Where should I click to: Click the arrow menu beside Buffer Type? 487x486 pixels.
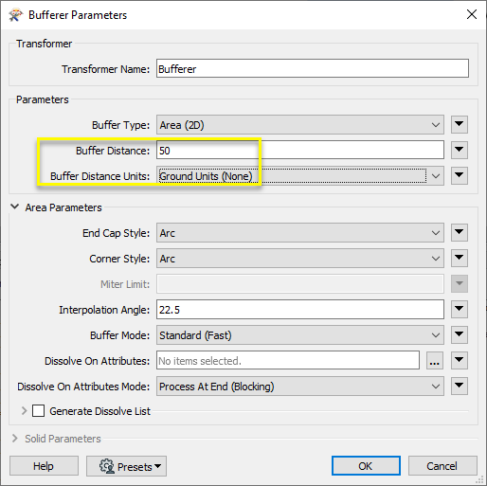[x=460, y=124]
